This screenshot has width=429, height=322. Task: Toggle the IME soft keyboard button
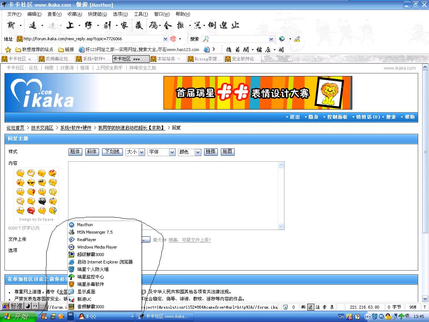(x=43, y=306)
